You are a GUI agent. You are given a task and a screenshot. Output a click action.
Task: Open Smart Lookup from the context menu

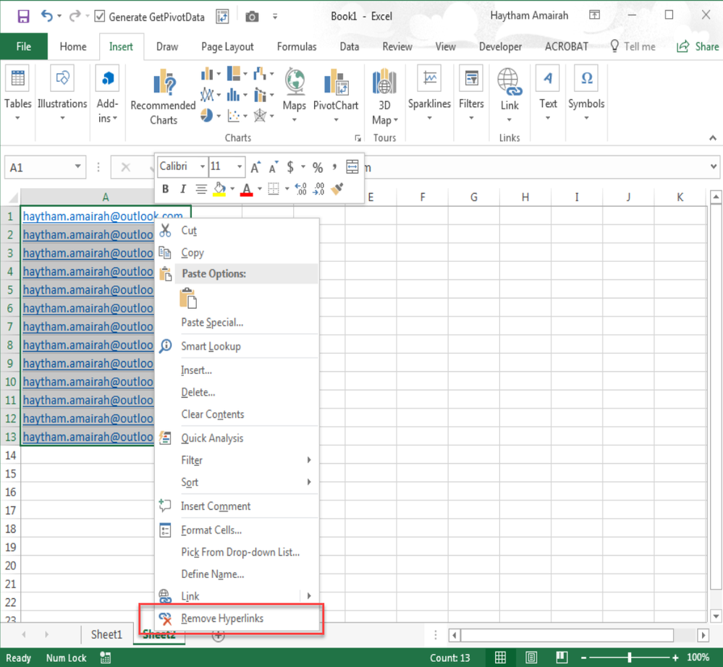pyautogui.click(x=237, y=347)
